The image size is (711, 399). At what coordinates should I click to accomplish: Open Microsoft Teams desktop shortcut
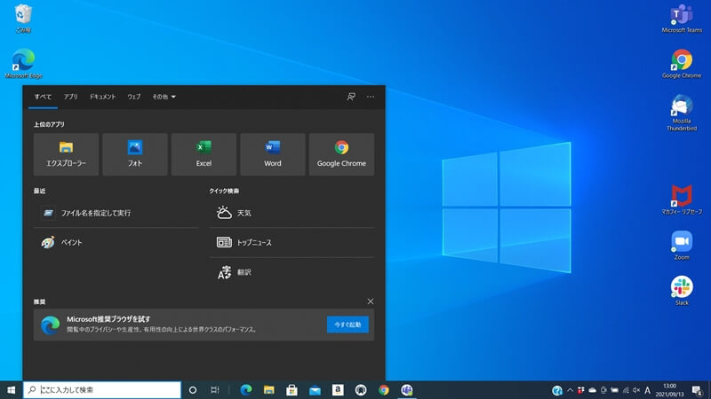pos(682,18)
